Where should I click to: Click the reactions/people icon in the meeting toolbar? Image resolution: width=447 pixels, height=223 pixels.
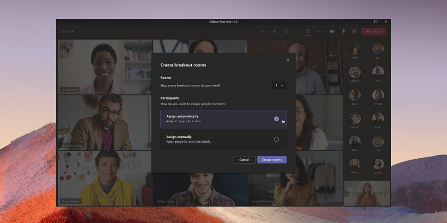point(274,32)
